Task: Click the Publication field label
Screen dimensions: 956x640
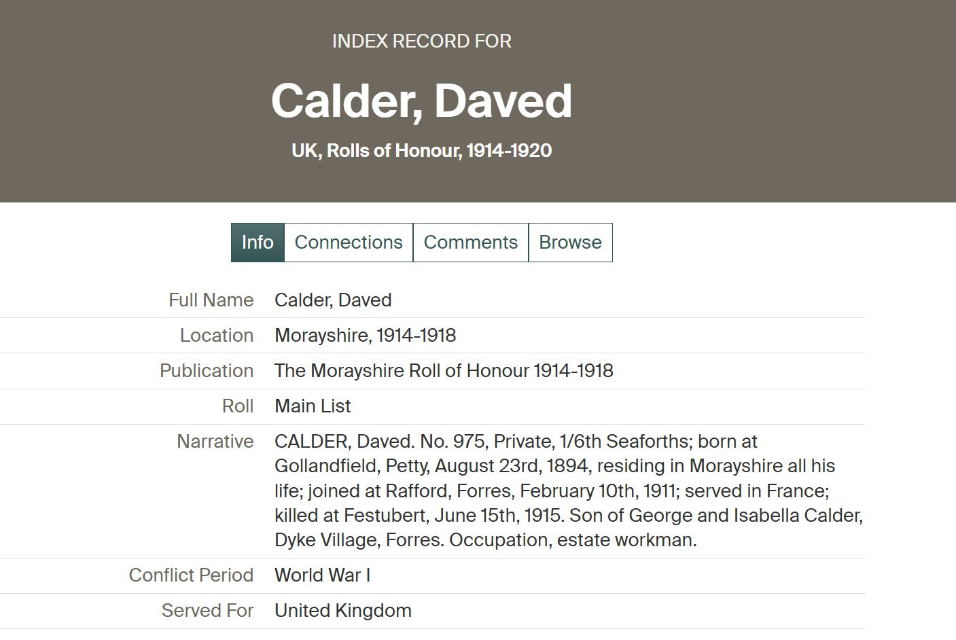Action: click(206, 371)
